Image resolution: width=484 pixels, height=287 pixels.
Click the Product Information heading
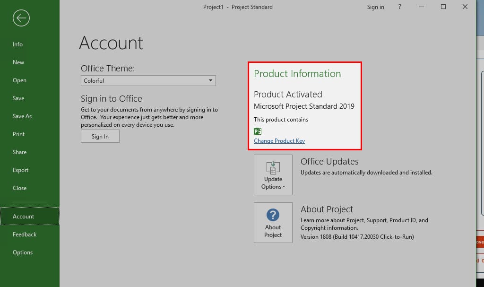[297, 74]
